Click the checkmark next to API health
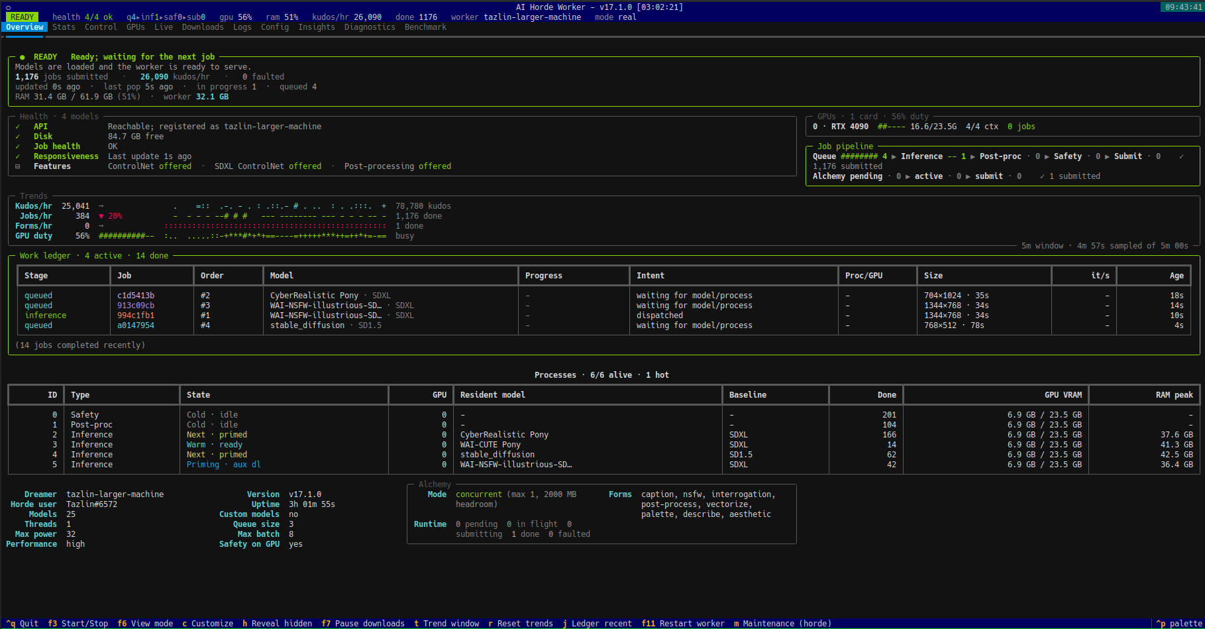Screen dimensions: 1205x629 (18, 127)
